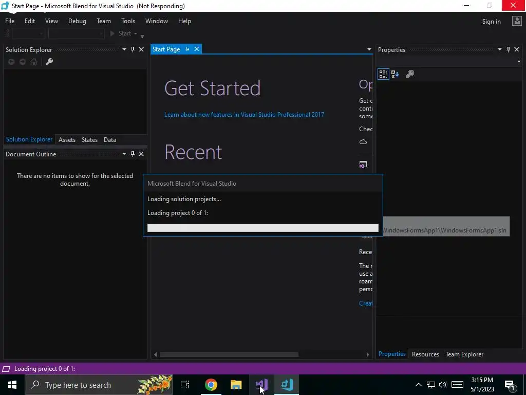Close the Start Page tab

pos(197,49)
